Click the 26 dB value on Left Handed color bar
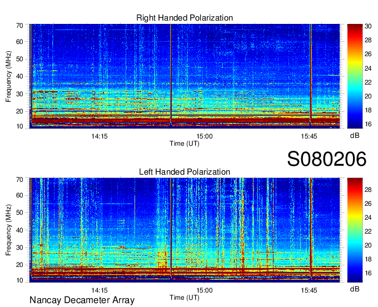 tap(369, 204)
